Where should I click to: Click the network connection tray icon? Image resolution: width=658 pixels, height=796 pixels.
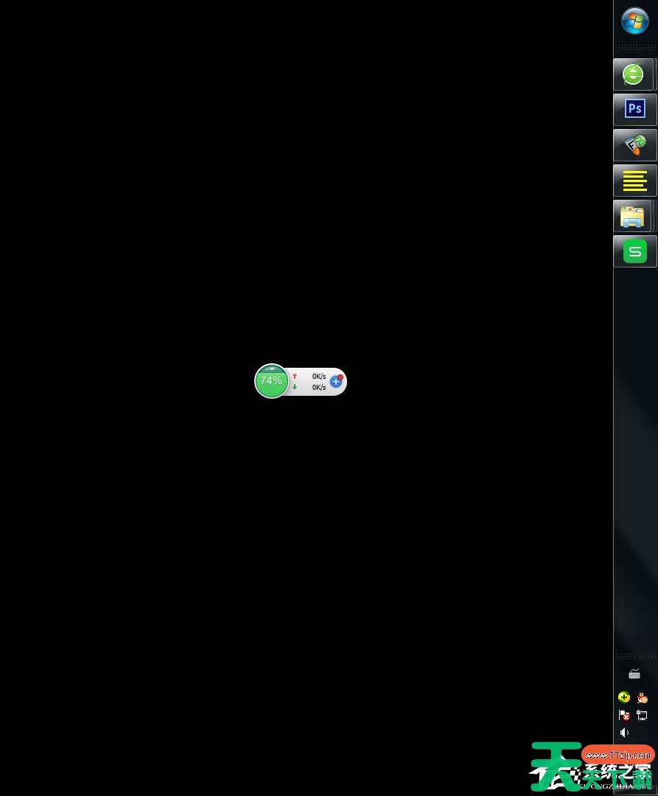point(643,715)
